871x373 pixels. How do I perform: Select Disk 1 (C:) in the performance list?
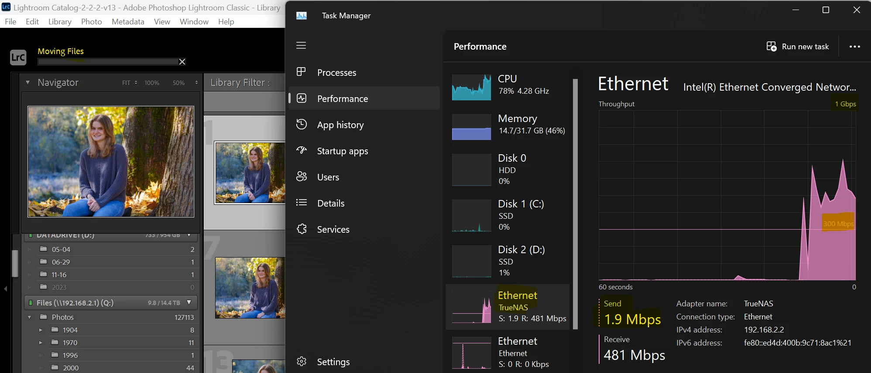click(x=508, y=215)
